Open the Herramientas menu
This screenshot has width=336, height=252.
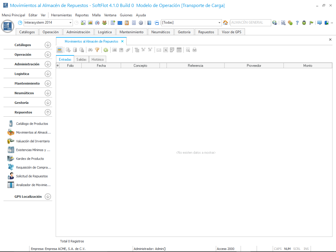click(61, 15)
